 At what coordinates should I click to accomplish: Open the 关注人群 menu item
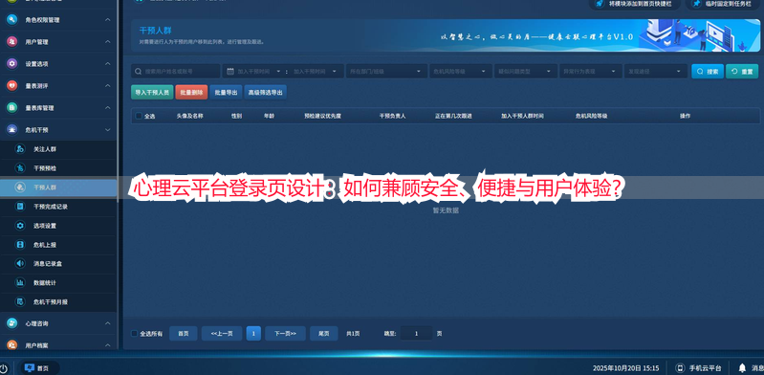coord(58,149)
